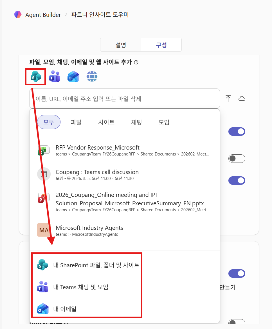This screenshot has height=329, width=272.
Task: Show only 채팅 results
Action: [137, 122]
